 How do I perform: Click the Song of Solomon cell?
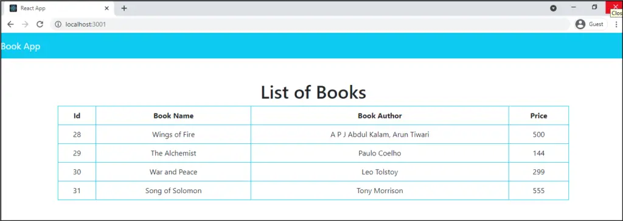pos(173,191)
